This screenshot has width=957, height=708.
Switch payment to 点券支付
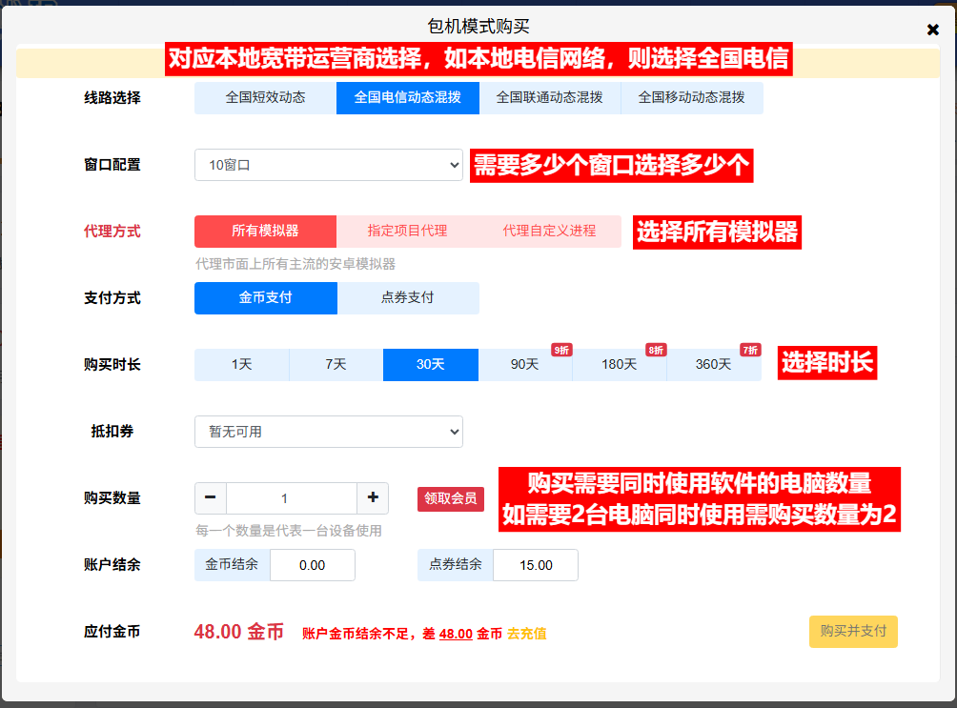[x=410, y=298]
